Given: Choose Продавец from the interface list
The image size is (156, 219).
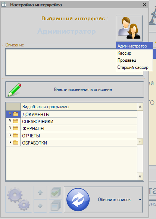Looking at the screenshot, I should click(134, 60).
